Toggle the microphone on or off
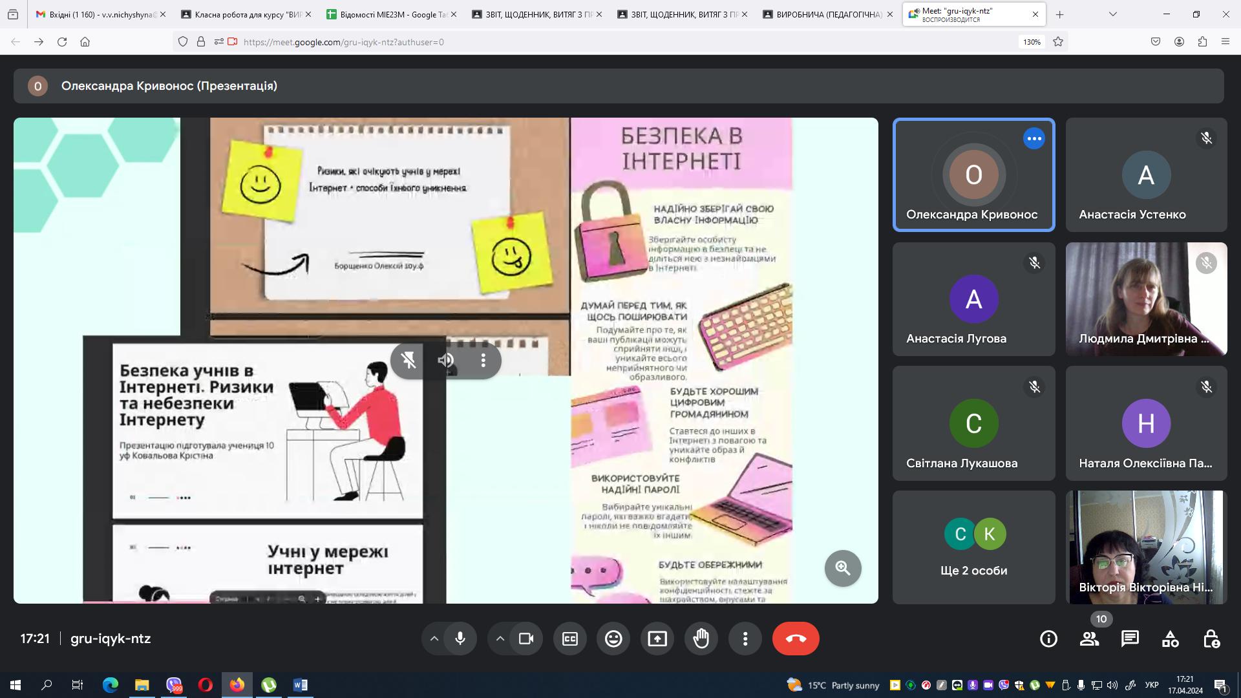 coord(460,639)
